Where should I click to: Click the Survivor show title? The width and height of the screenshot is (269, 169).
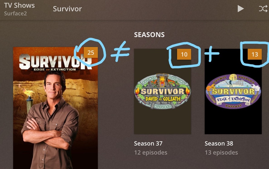[67, 9]
